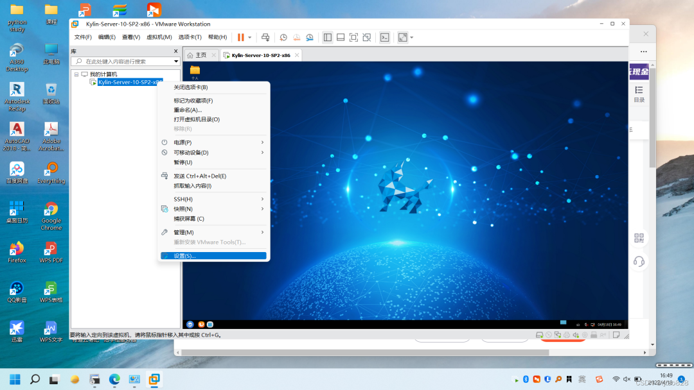This screenshot has height=390, width=694.
Task: Choose 暂停(U) in the context menu
Action: tap(213, 162)
